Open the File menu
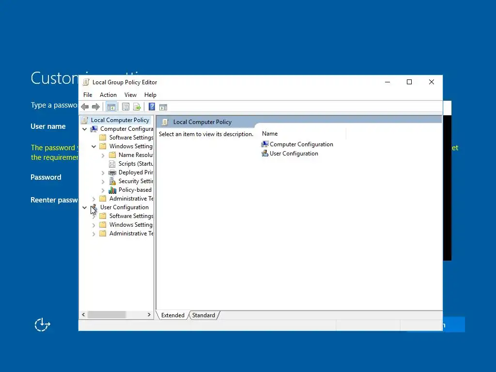 point(88,95)
